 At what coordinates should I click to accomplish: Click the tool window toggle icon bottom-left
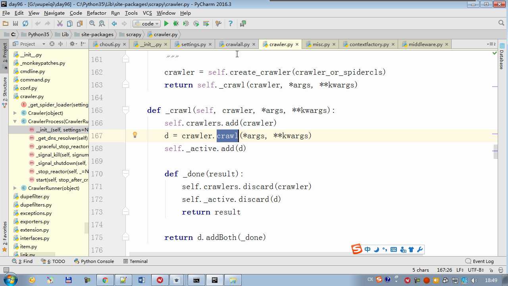(6, 270)
